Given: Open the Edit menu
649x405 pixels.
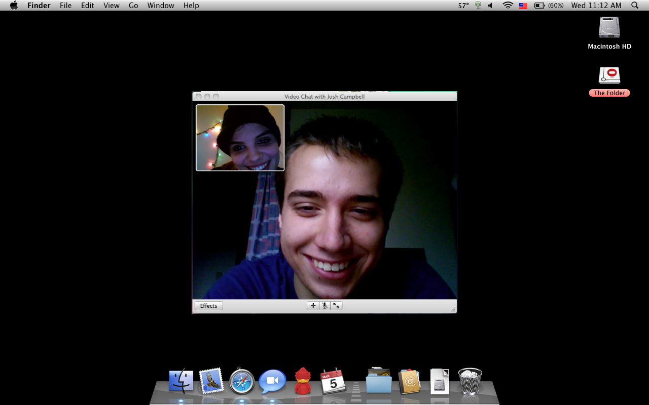Looking at the screenshot, I should (x=88, y=6).
